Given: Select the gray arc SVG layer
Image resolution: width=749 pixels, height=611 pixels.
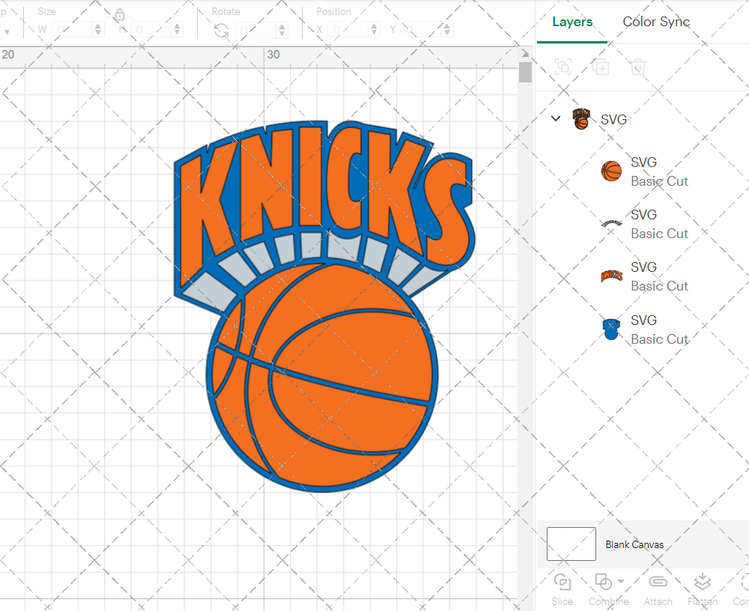Looking at the screenshot, I should (611, 223).
